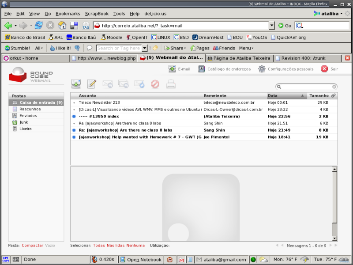Click Sair to log out

click(329, 69)
